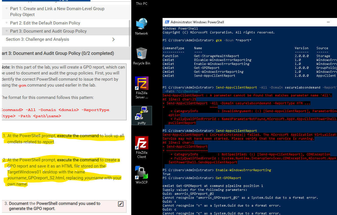This screenshot has width=337, height=215.
Task: Open the Network desktop icon
Action: pos(141,25)
